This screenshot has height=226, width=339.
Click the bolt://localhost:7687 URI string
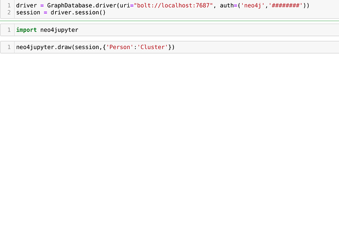click(173, 5)
